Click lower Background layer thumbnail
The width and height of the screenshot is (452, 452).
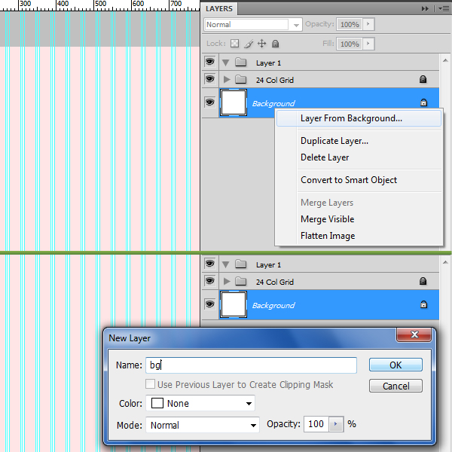[234, 304]
